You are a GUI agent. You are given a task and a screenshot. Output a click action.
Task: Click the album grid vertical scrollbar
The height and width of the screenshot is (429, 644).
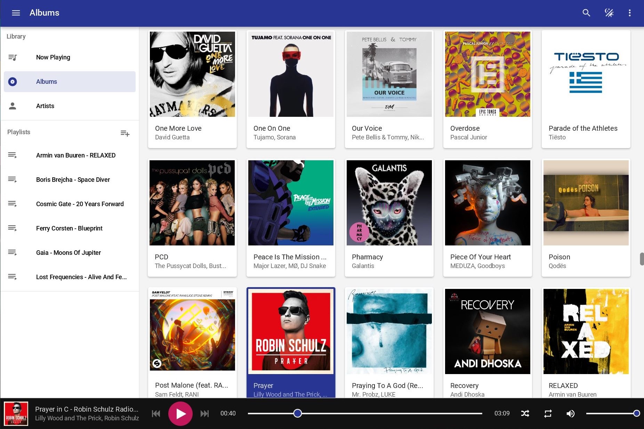click(642, 259)
